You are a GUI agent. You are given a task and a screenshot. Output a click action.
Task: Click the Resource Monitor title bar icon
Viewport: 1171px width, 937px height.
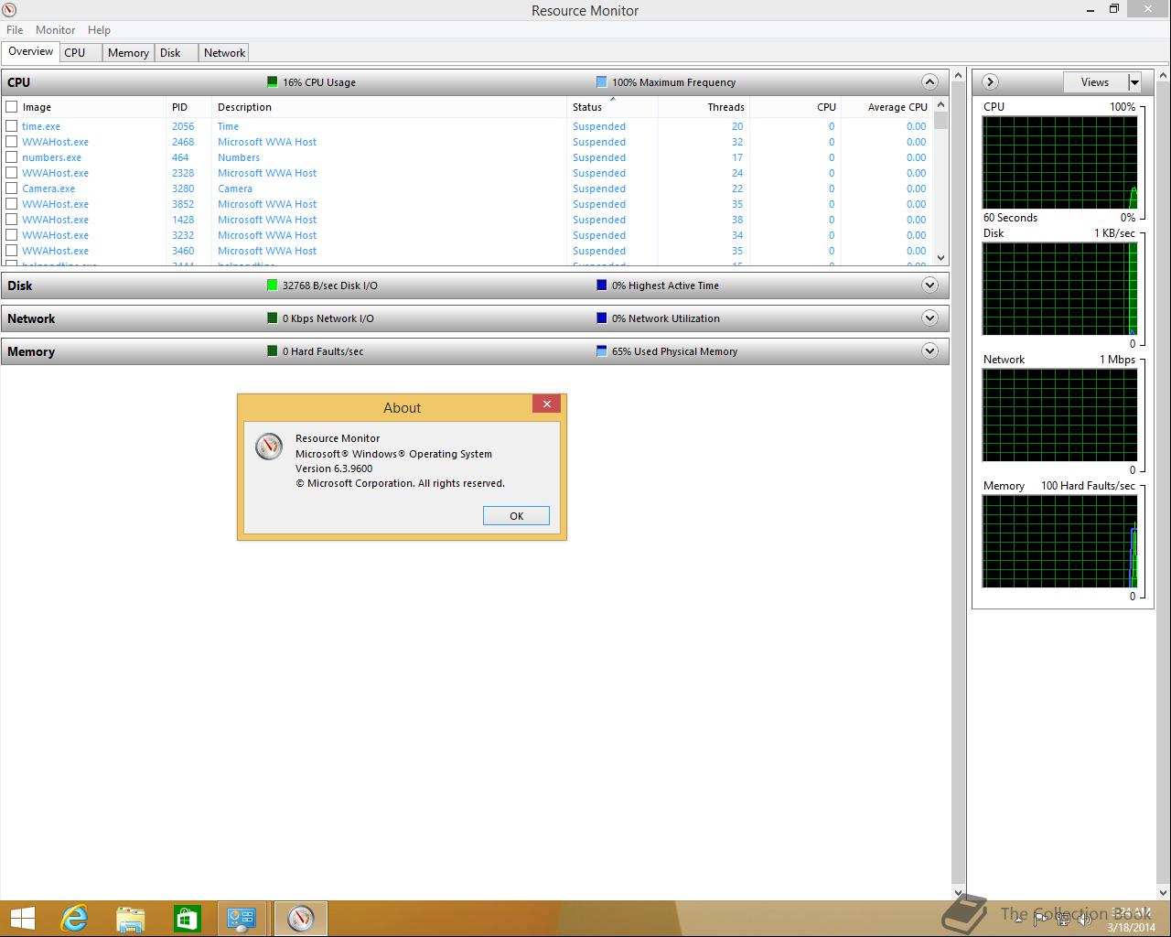click(x=10, y=10)
